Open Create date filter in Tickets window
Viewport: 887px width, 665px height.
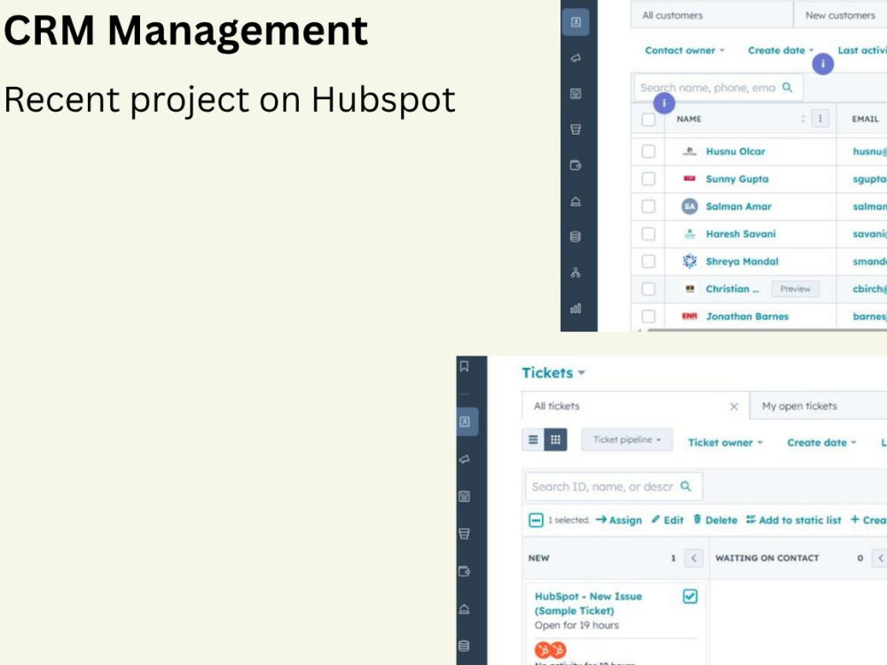(821, 442)
